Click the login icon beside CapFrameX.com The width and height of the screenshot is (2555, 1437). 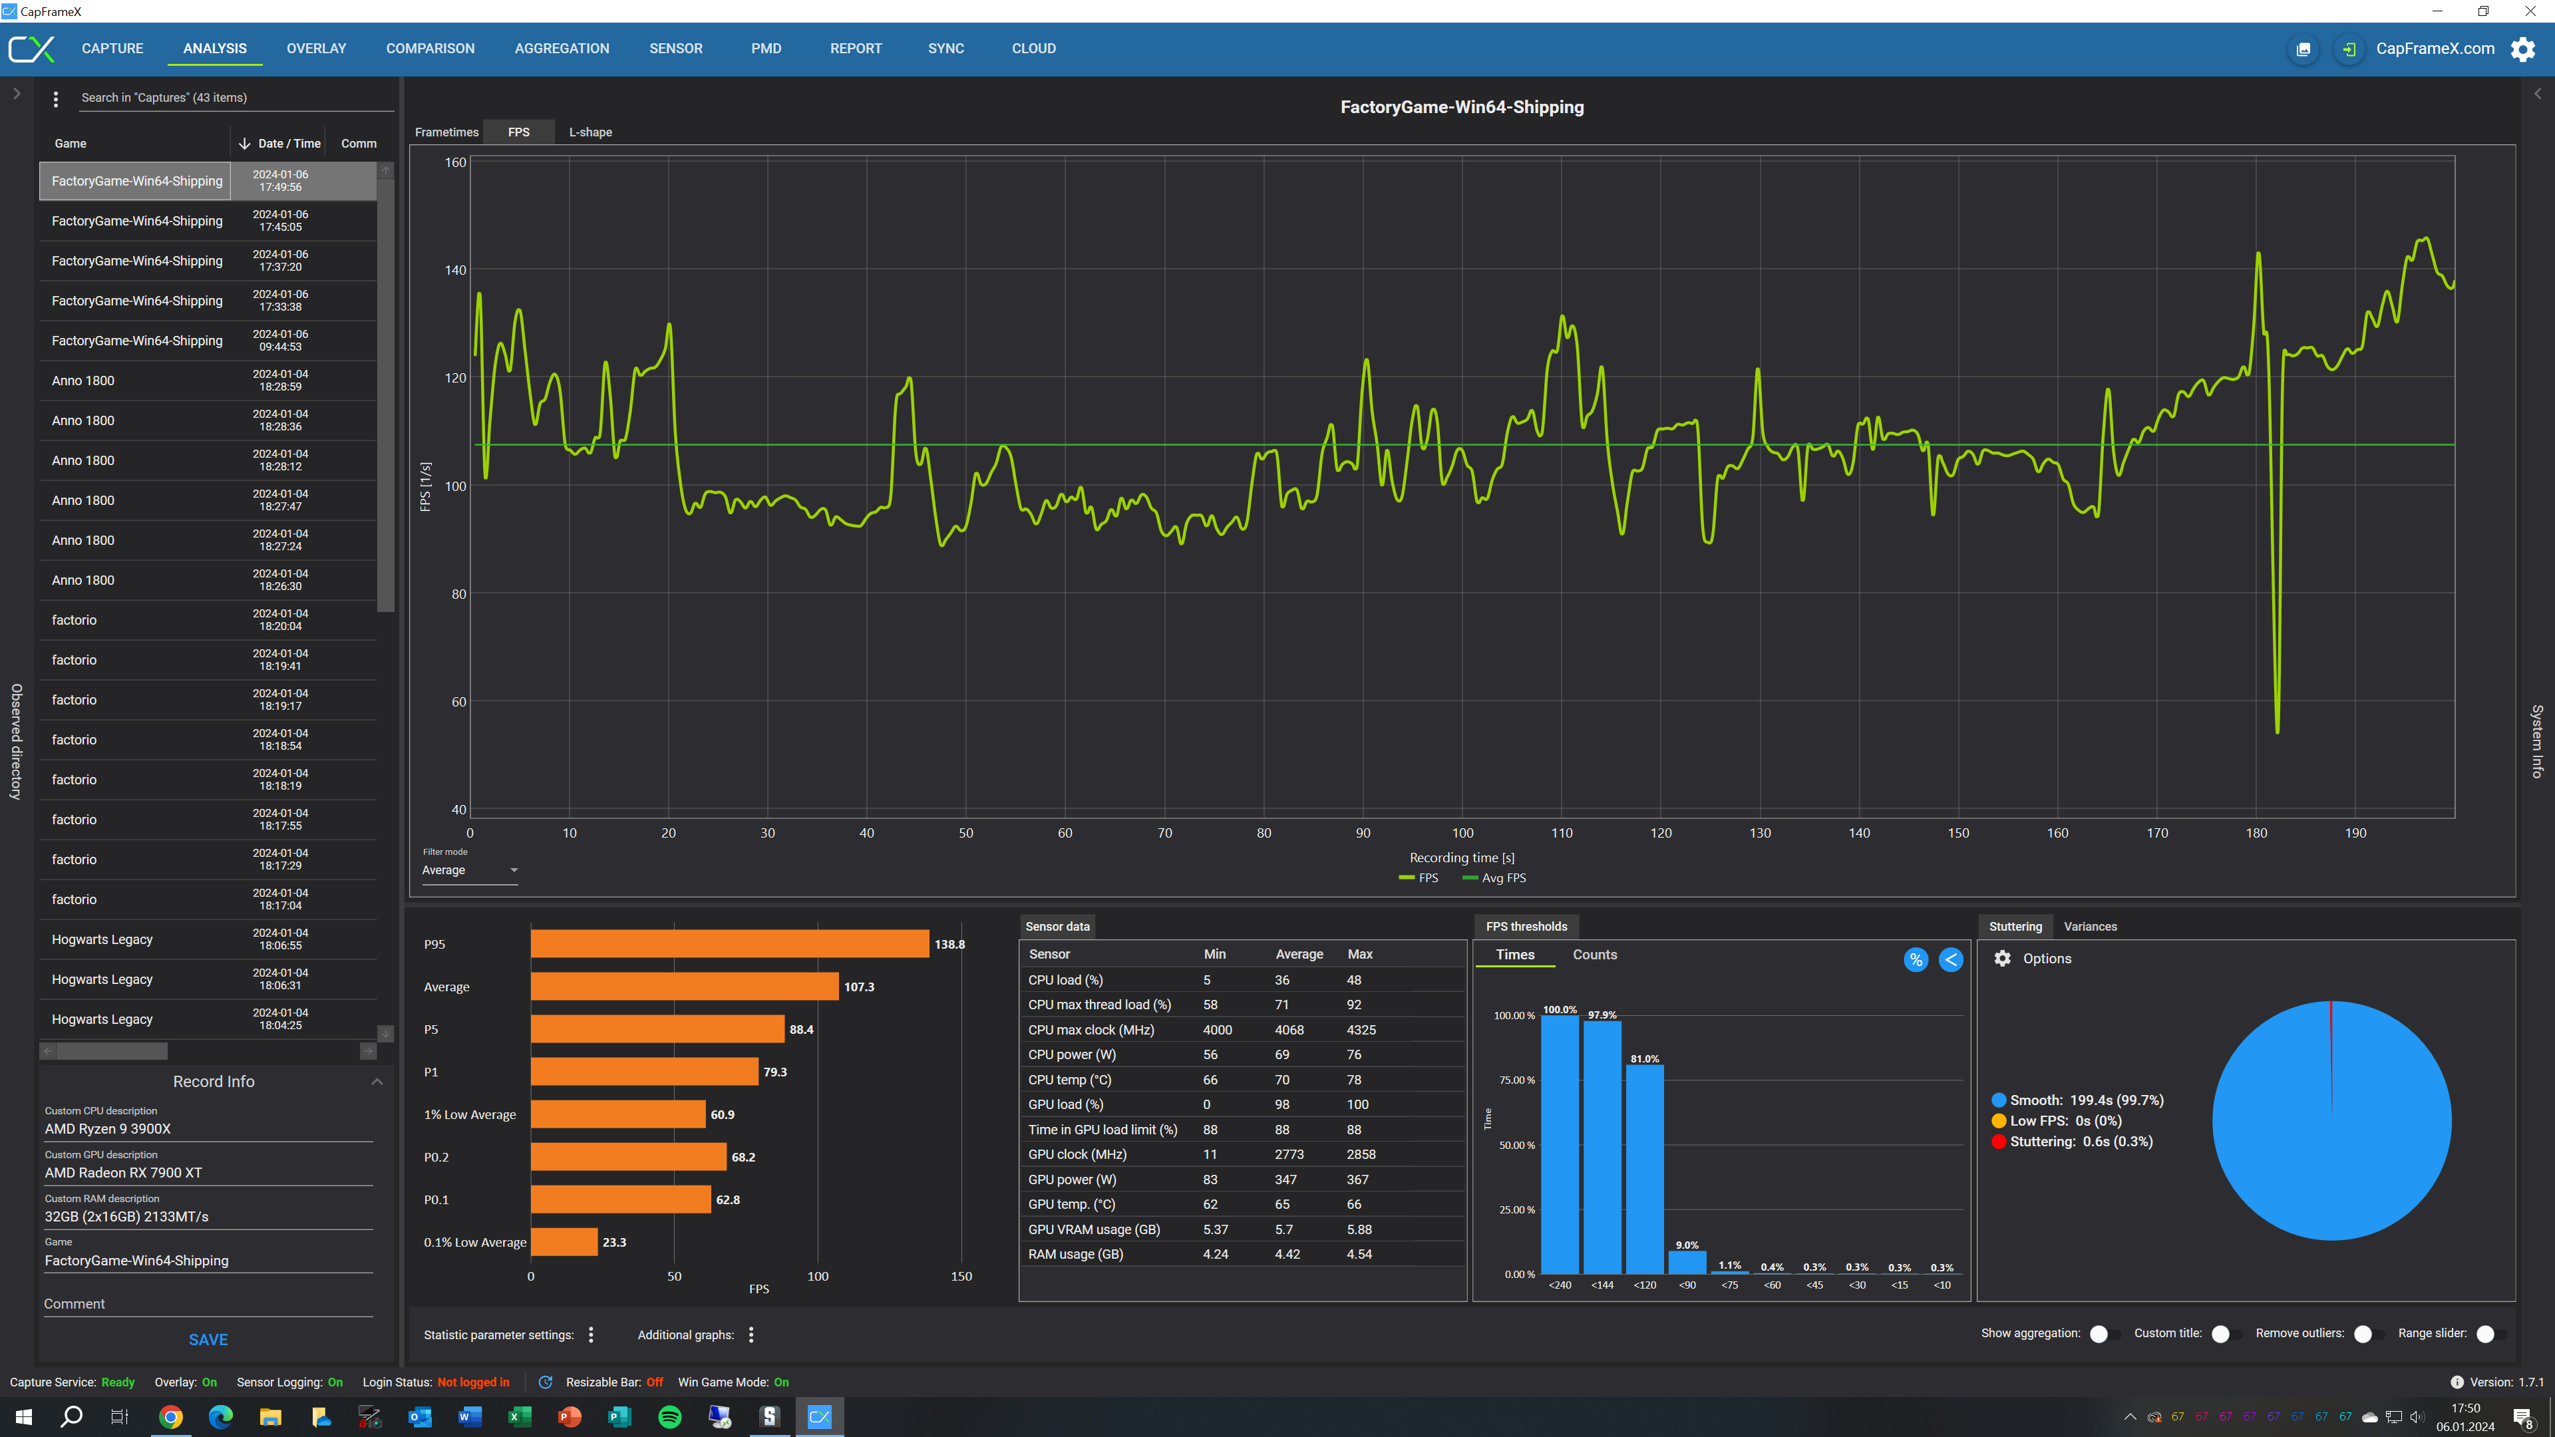coord(2349,49)
